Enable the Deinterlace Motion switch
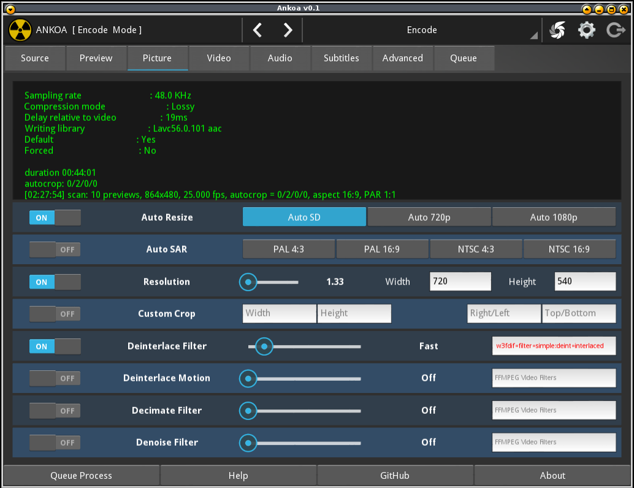Image resolution: width=634 pixels, height=488 pixels. pyautogui.click(x=55, y=378)
